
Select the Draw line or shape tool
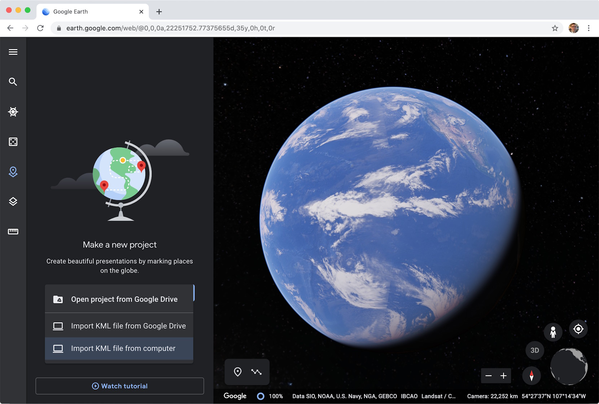256,372
